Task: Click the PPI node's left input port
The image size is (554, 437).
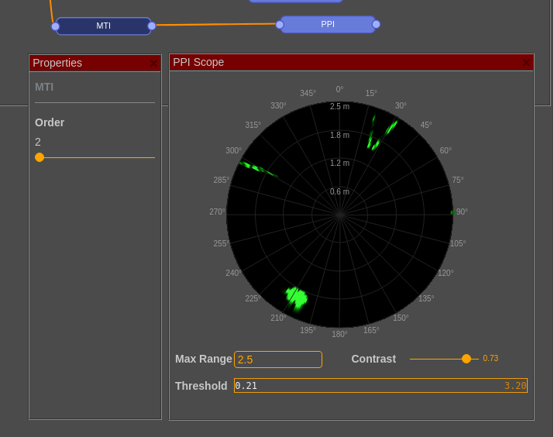Action: click(x=280, y=24)
